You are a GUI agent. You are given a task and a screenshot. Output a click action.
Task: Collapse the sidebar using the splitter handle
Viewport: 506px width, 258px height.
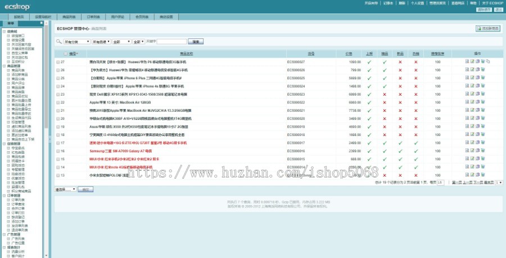[x=49, y=139]
